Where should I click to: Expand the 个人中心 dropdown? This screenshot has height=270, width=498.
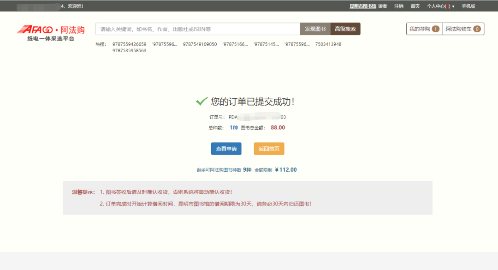point(440,6)
